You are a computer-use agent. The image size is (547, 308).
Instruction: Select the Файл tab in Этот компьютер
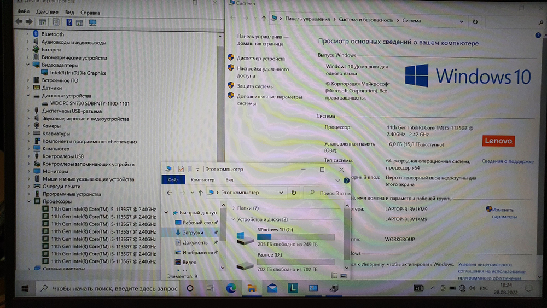point(173,179)
